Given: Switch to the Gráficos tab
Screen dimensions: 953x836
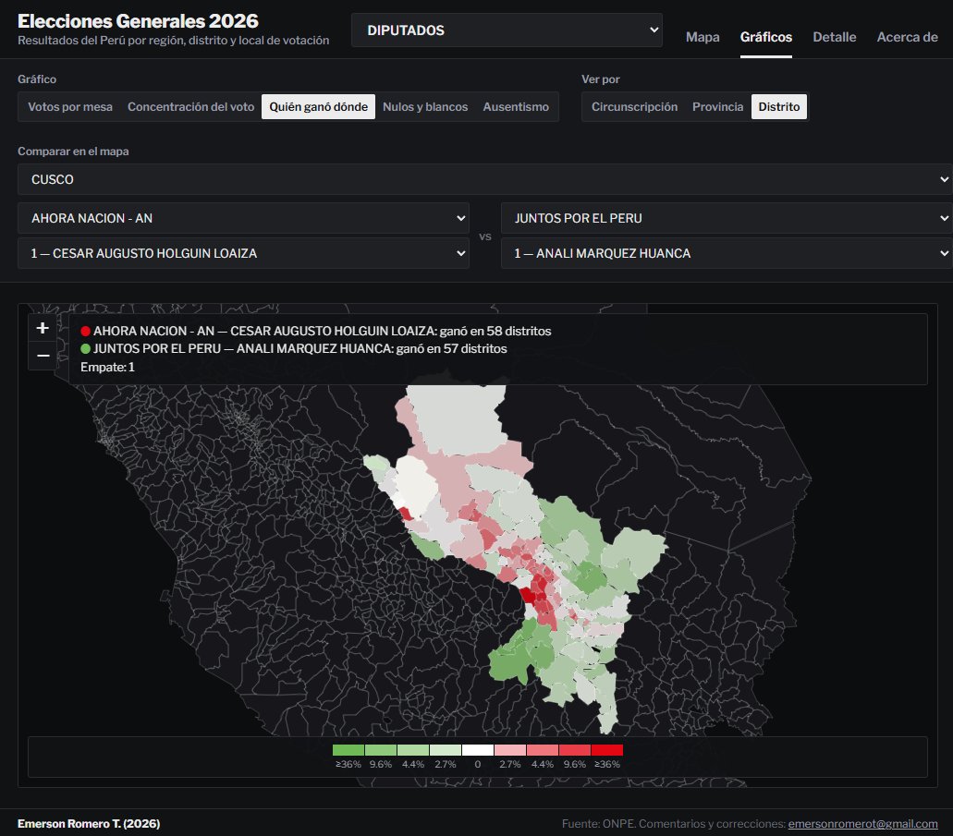Looking at the screenshot, I should point(765,37).
